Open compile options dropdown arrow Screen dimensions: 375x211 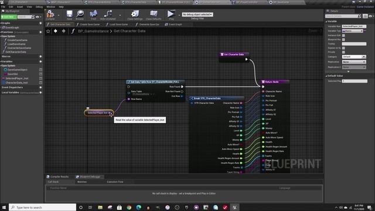[x=59, y=15]
